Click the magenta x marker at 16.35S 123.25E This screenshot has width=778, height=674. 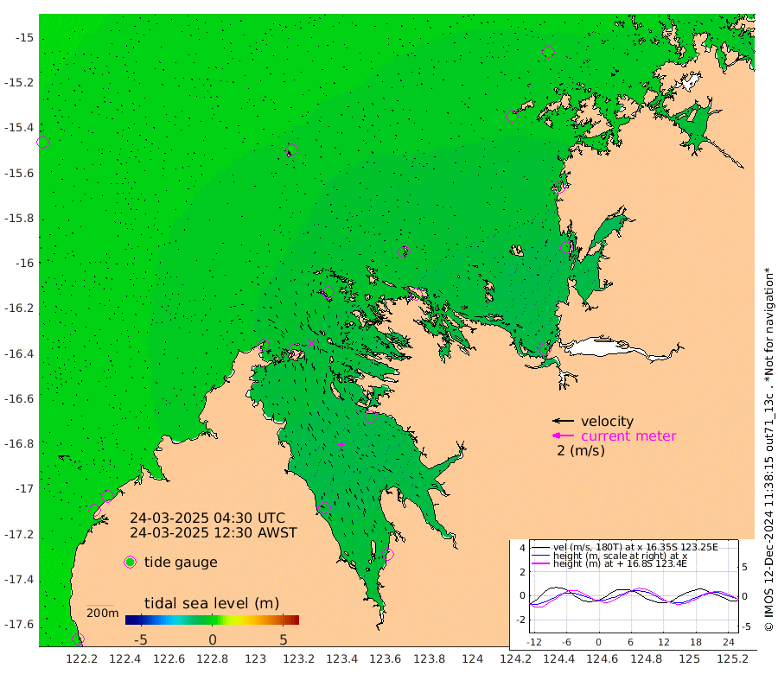[311, 343]
